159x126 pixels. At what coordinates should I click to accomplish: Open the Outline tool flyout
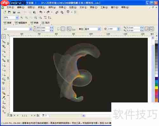[3, 102]
